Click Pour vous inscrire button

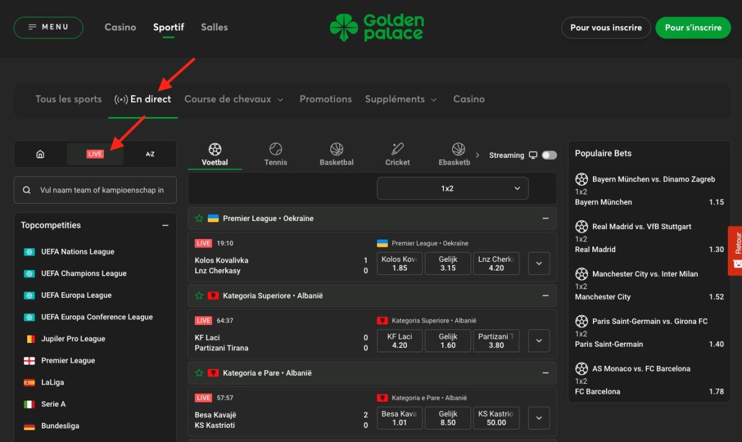click(x=606, y=28)
